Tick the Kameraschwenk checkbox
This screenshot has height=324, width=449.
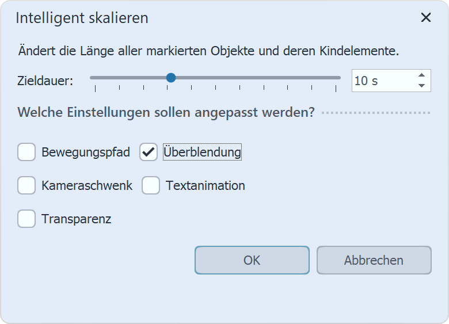point(26,186)
